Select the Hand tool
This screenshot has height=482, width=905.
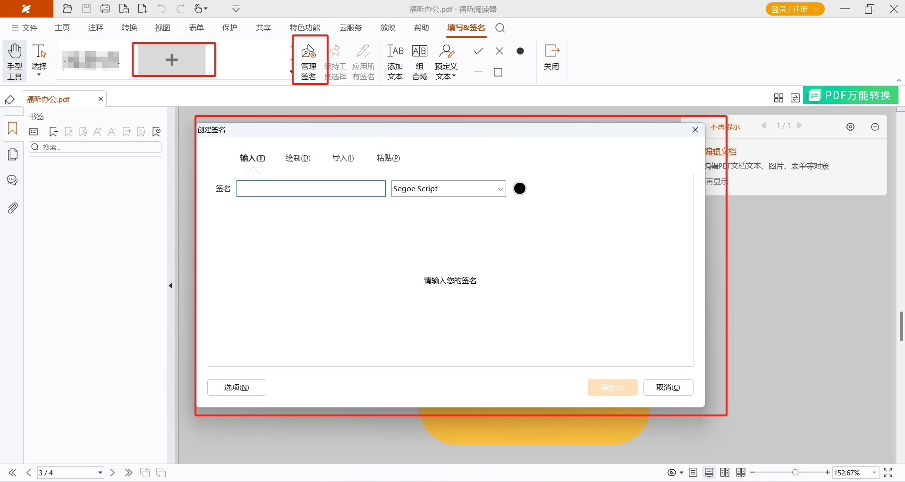click(x=15, y=61)
